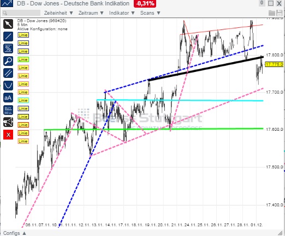Viewport: 285px width, 236px height.
Task: Open the Scans dropdown
Action: pyautogui.click(x=150, y=13)
